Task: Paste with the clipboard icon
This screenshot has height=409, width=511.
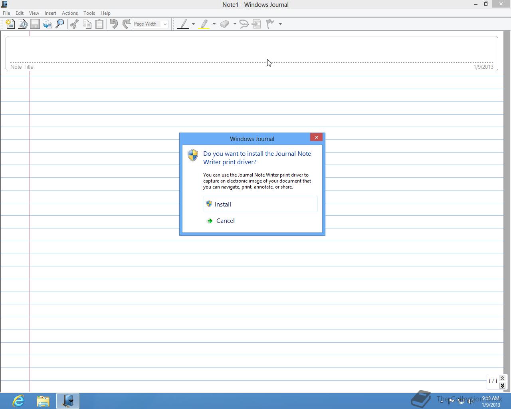Action: pyautogui.click(x=99, y=24)
